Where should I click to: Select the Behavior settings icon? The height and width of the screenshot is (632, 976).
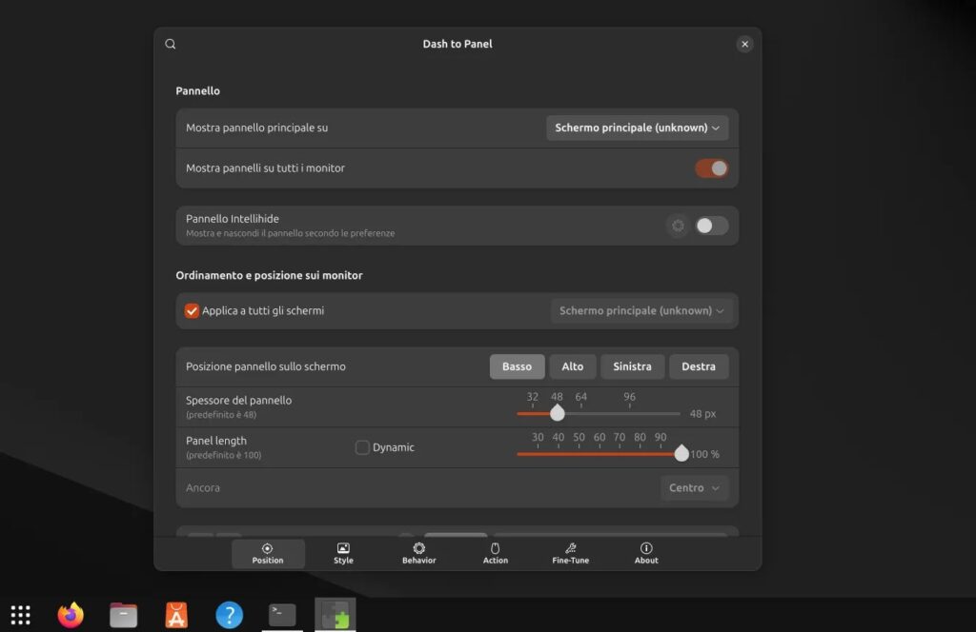pyautogui.click(x=418, y=547)
